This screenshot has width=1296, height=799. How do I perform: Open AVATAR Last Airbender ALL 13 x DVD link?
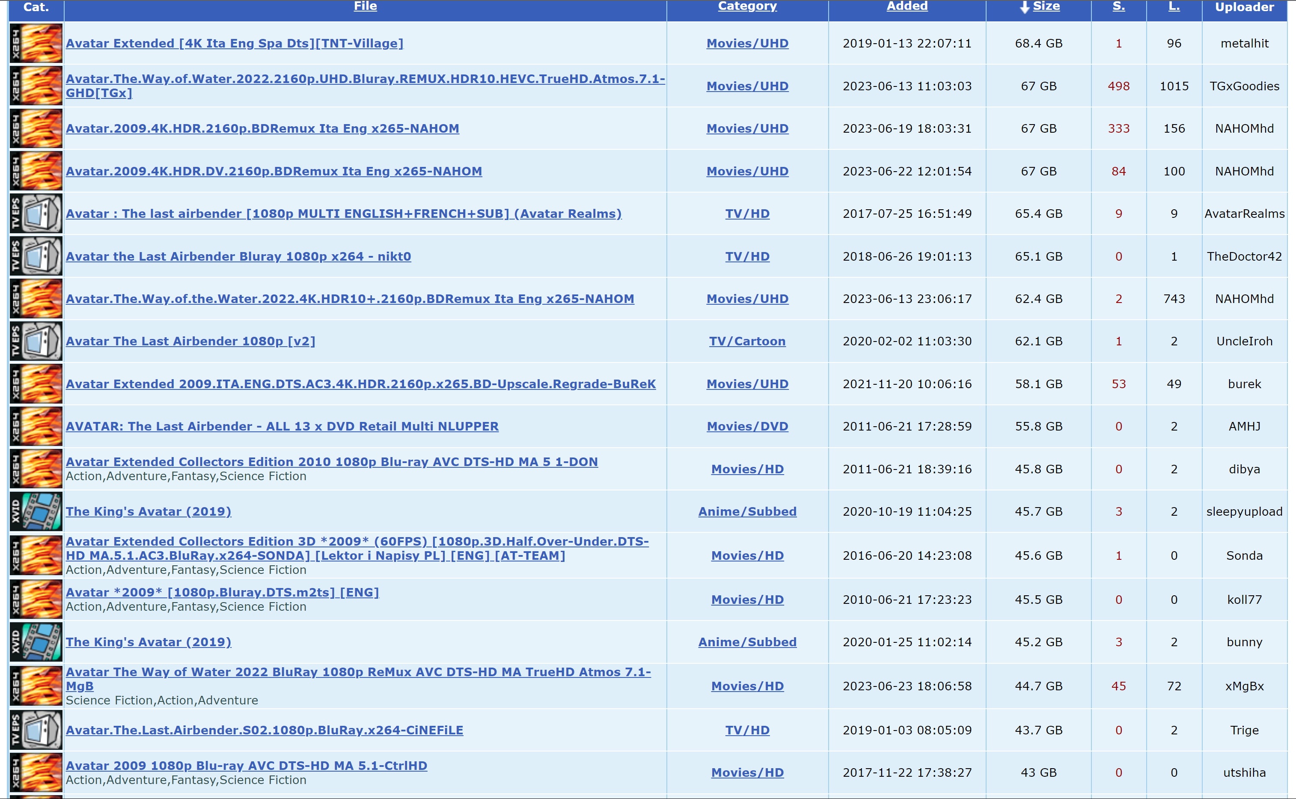click(282, 426)
